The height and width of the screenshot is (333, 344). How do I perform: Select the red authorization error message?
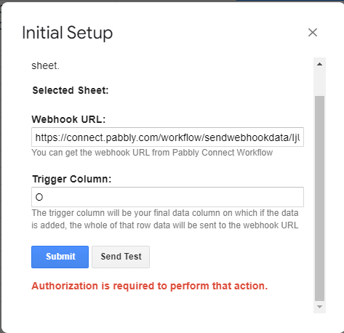click(x=150, y=286)
